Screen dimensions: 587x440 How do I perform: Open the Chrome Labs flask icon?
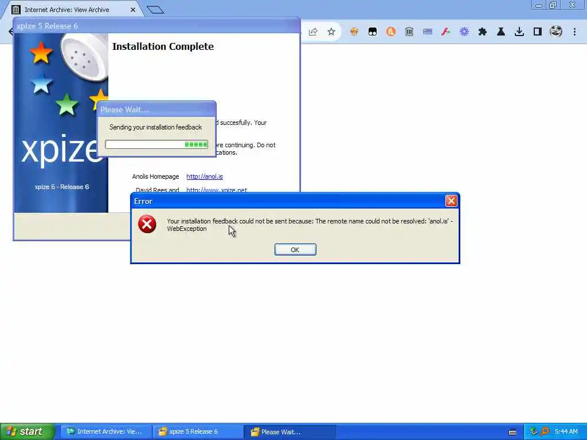pos(501,32)
